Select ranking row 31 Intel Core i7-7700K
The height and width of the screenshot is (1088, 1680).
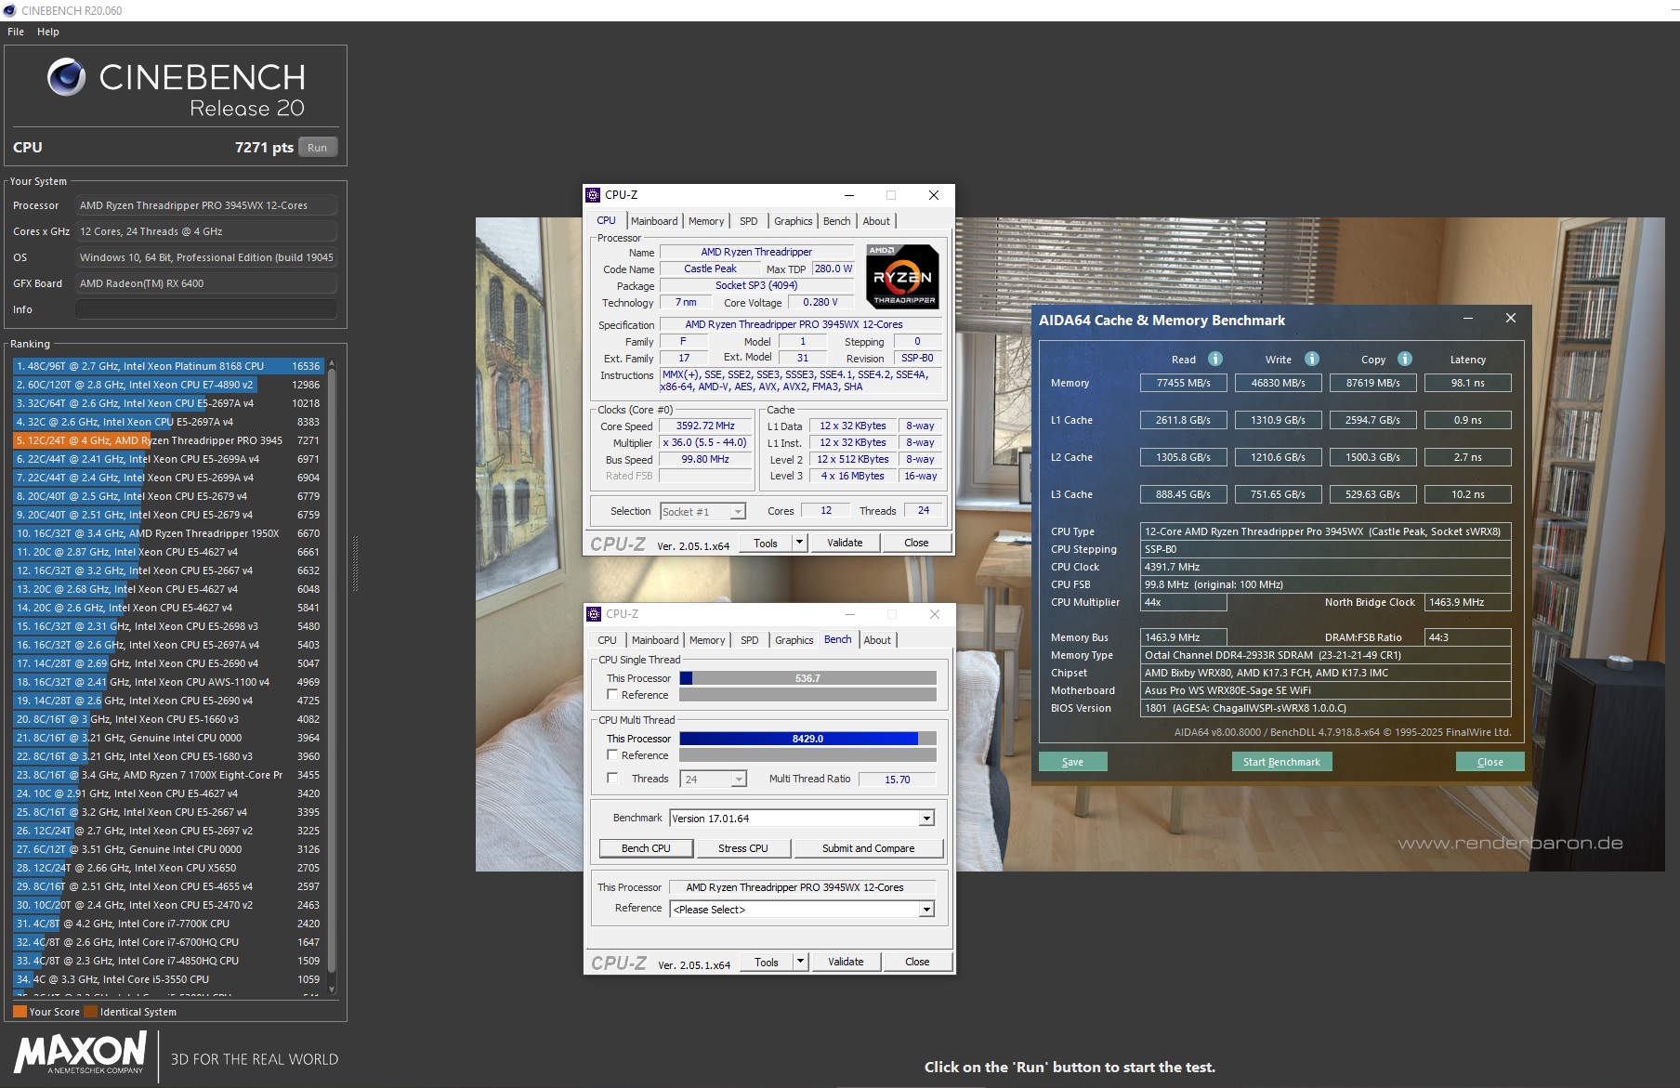[167, 924]
